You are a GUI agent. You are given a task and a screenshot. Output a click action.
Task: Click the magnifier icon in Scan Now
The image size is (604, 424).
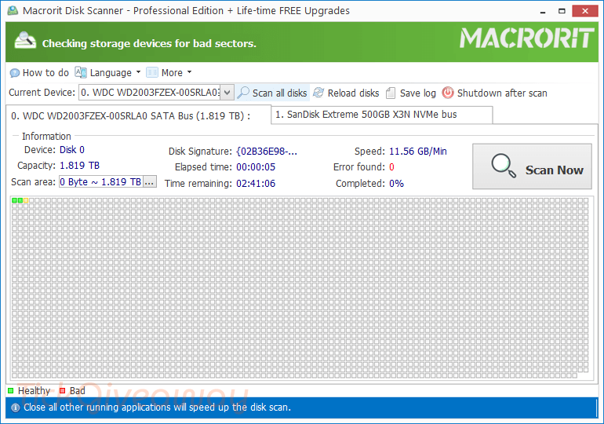tap(503, 166)
